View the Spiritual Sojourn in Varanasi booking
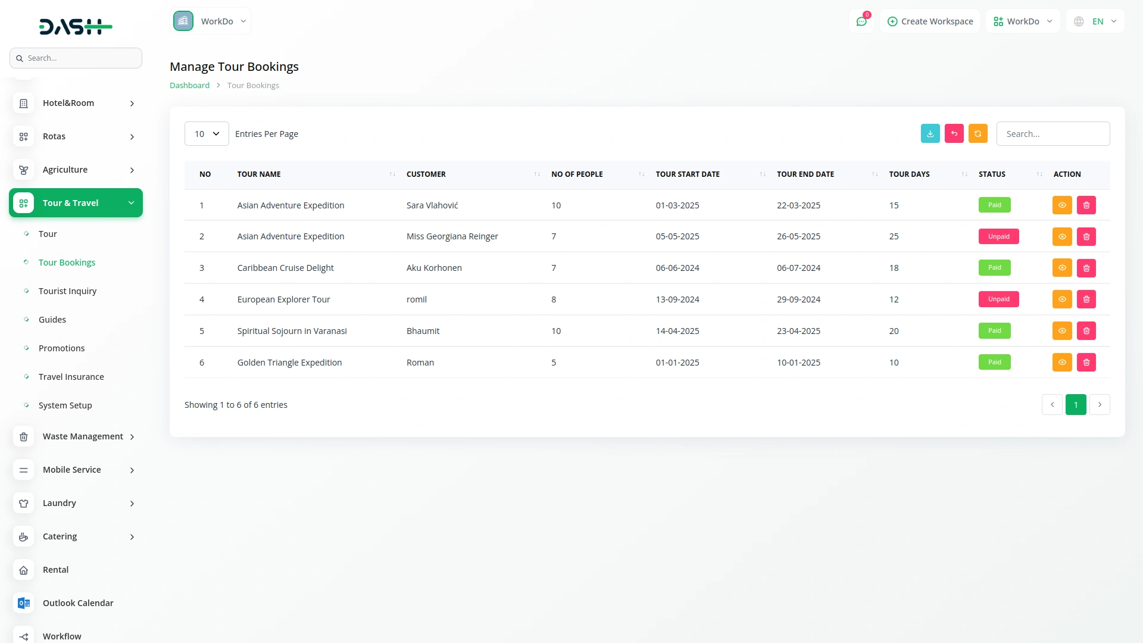Viewport: 1143px width, 643px height. [1061, 331]
